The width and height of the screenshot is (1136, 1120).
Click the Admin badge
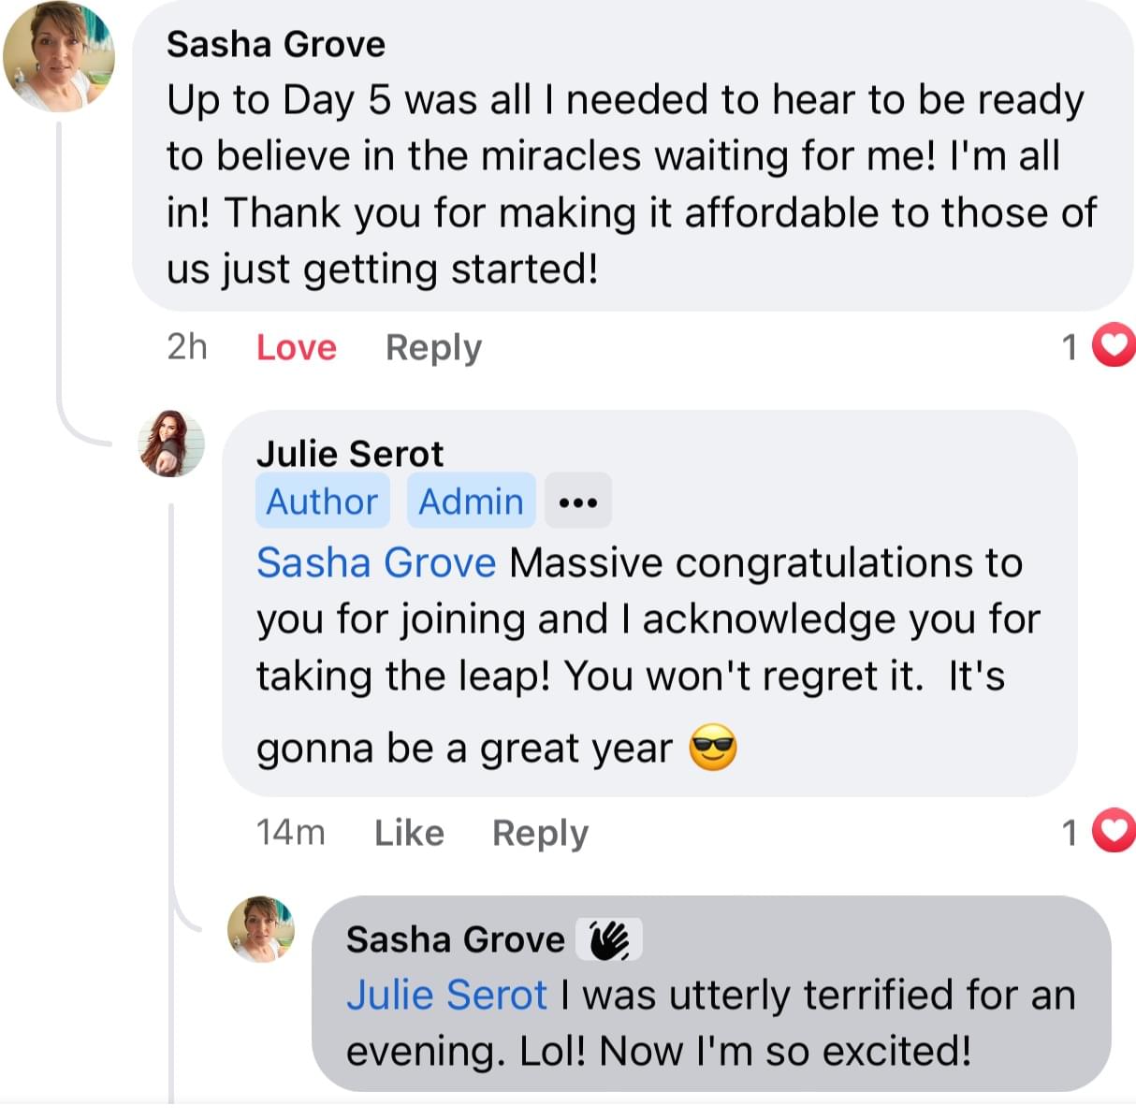pos(471,502)
